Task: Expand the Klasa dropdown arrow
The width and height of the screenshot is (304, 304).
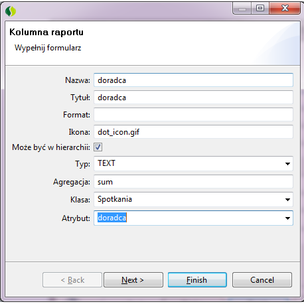Action: point(287,200)
